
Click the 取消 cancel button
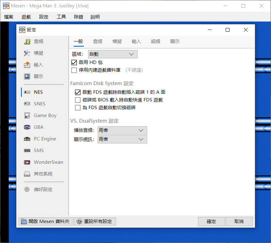239,222
